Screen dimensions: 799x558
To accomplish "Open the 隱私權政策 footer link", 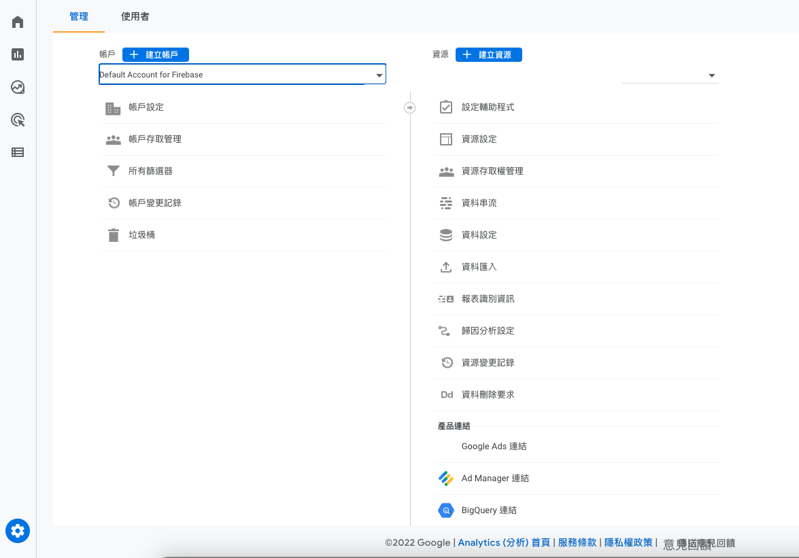I will coord(628,542).
